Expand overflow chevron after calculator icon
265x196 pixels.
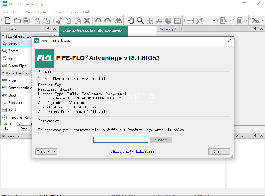point(247,21)
